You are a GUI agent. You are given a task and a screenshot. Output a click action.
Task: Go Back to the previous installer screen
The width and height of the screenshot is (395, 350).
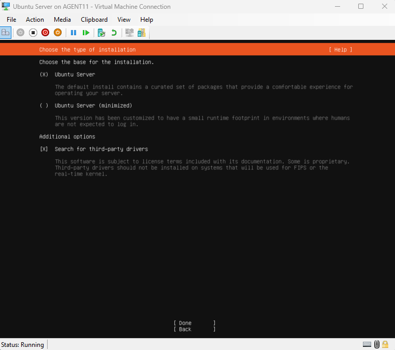(x=194, y=329)
